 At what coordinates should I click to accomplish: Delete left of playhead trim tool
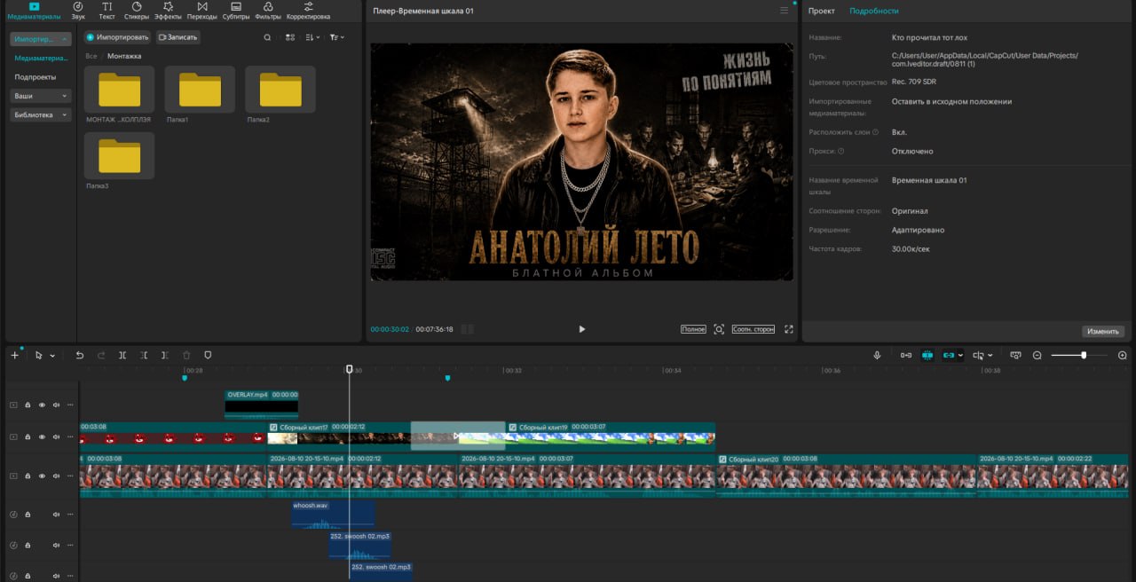click(144, 355)
